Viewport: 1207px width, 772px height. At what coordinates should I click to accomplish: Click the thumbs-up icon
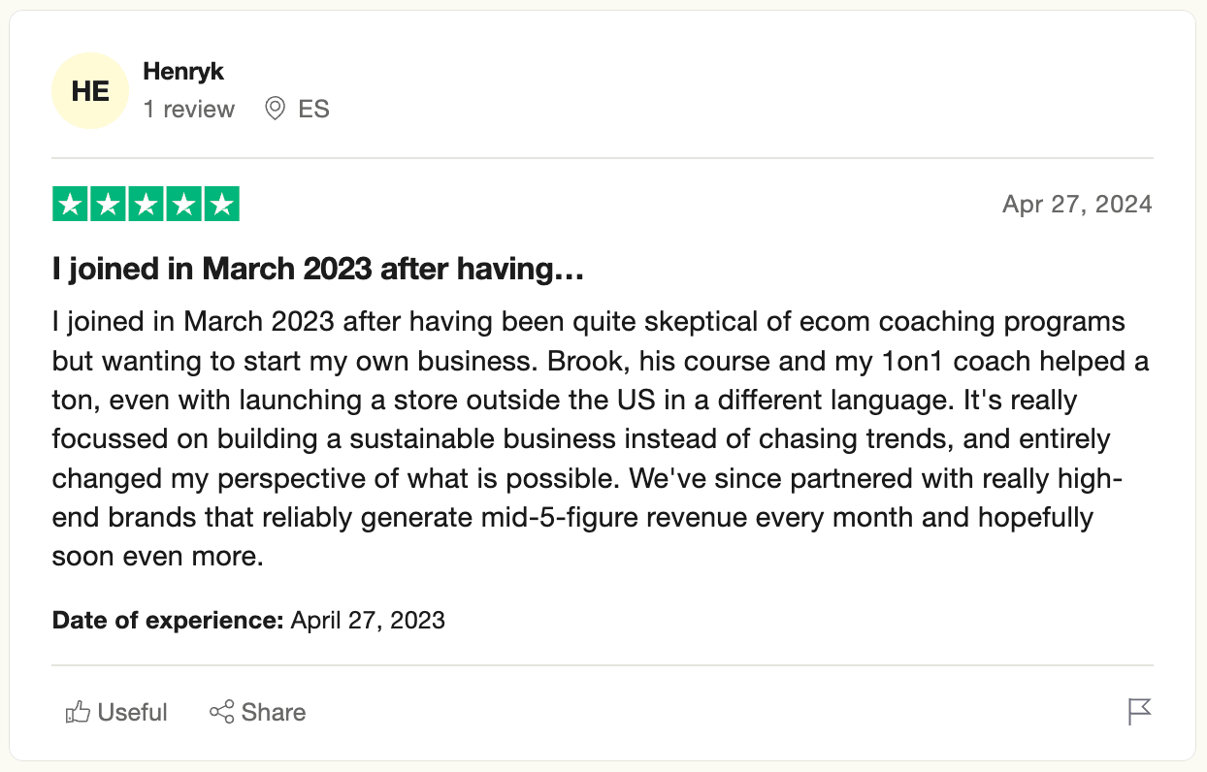(x=78, y=713)
